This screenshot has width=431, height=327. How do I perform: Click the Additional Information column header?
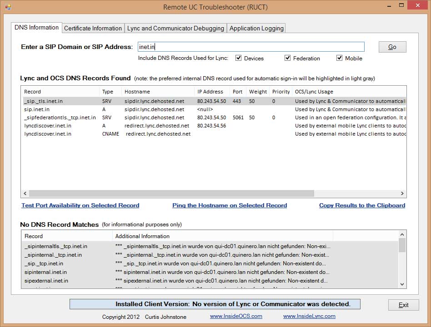(x=223, y=236)
